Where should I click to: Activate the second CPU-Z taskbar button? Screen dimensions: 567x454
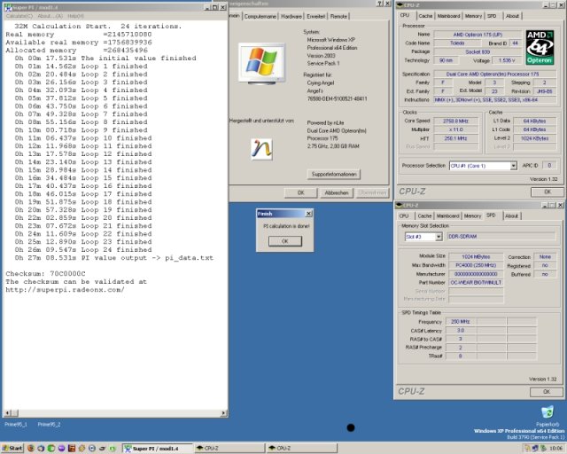coord(302,448)
